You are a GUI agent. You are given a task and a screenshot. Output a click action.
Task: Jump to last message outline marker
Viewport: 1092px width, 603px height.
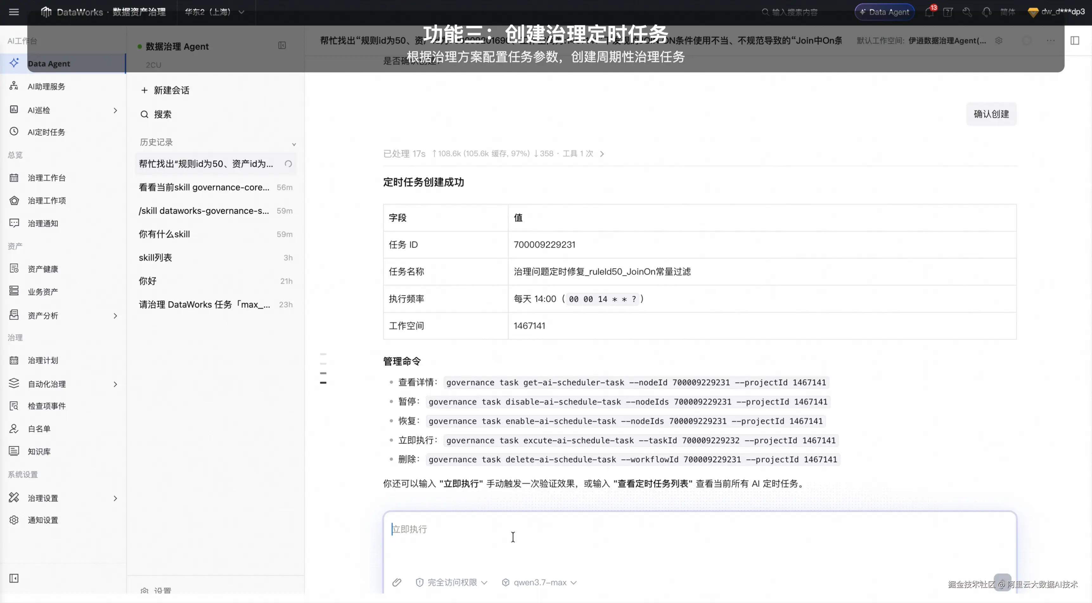[x=323, y=382]
